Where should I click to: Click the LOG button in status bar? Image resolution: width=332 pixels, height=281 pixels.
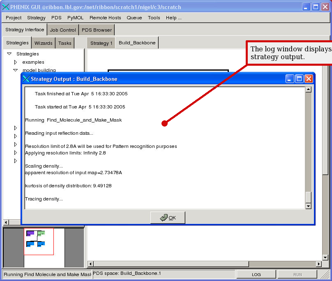(x=256, y=274)
